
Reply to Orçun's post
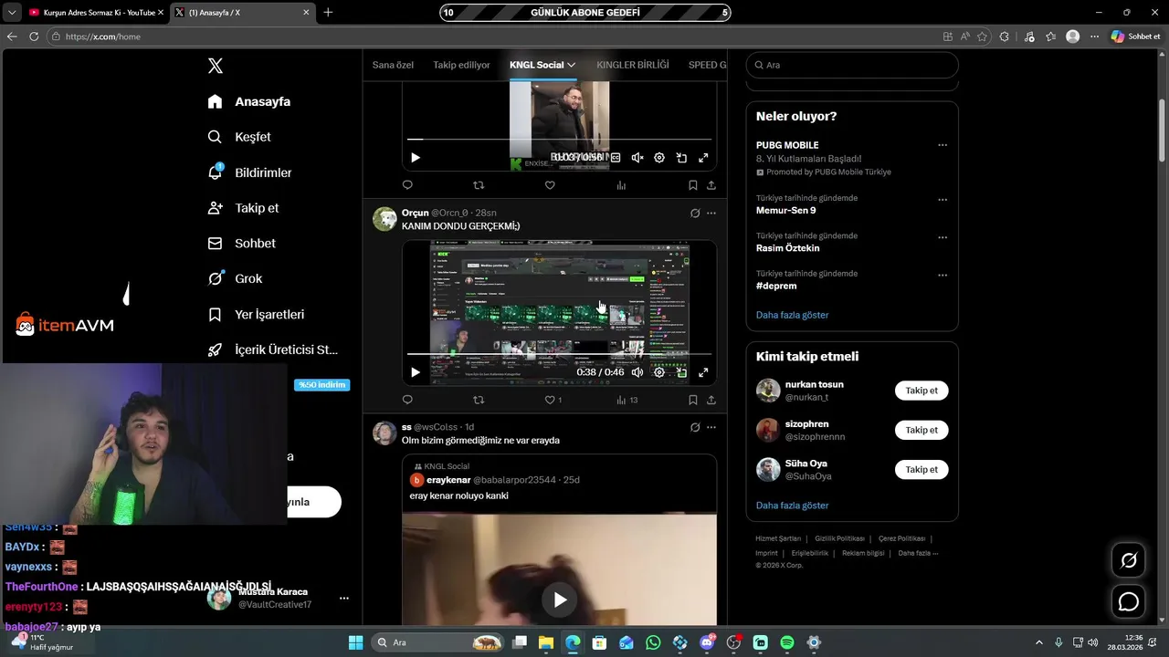pyautogui.click(x=407, y=400)
